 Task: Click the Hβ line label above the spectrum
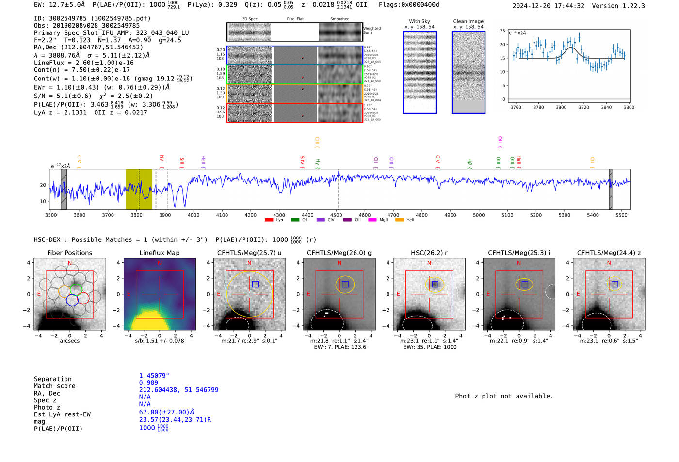pyautogui.click(x=469, y=162)
